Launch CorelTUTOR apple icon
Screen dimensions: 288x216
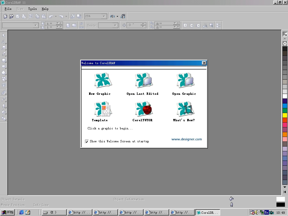[144, 109]
